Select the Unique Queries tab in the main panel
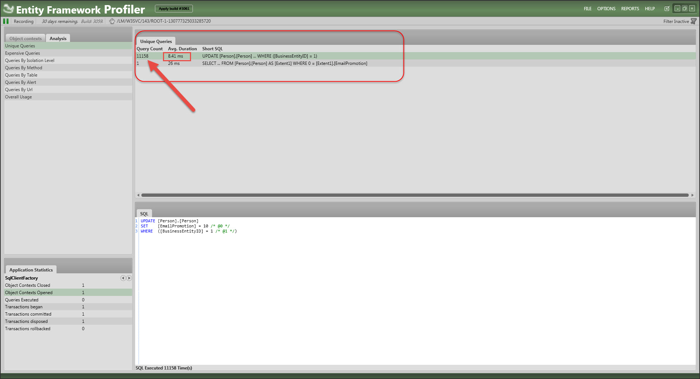700x379 pixels. (156, 41)
